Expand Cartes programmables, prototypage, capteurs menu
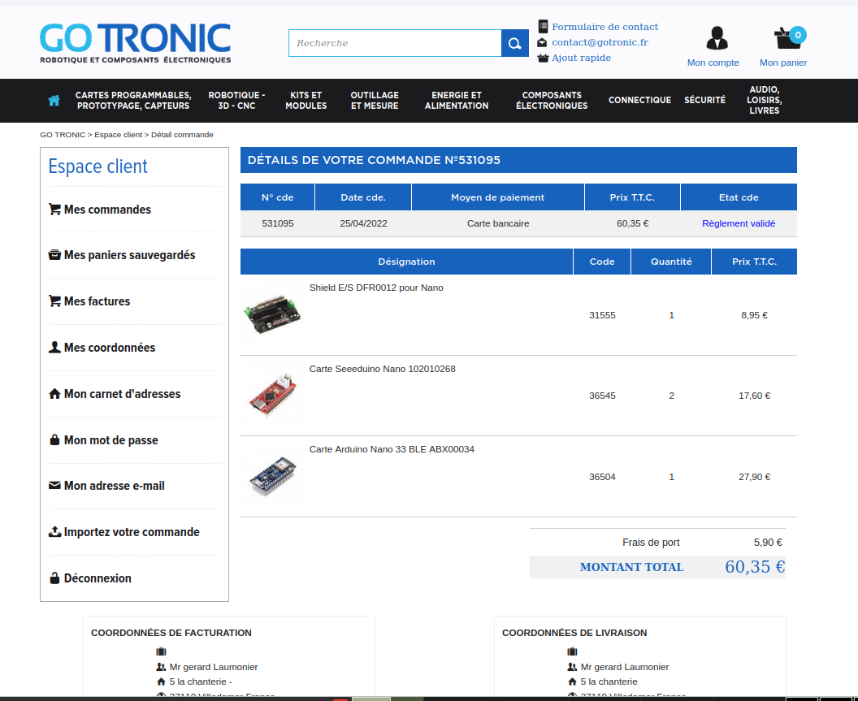Viewport: 858px width, 701px height. pos(133,101)
